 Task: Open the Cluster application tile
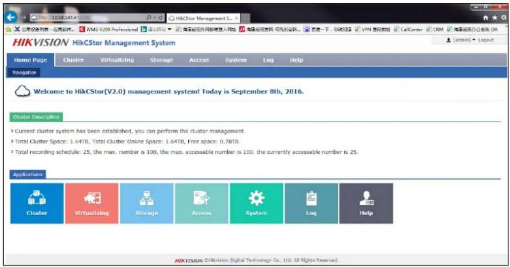point(37,203)
